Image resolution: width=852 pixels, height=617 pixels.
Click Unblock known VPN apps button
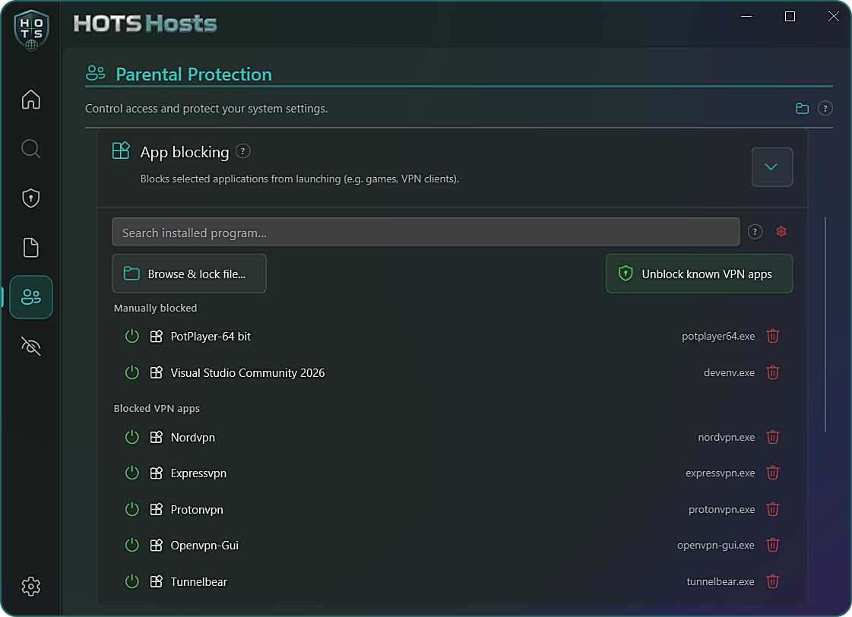pyautogui.click(x=699, y=274)
